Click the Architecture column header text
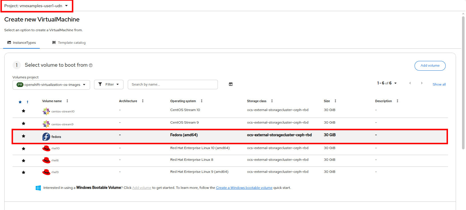 point(128,101)
